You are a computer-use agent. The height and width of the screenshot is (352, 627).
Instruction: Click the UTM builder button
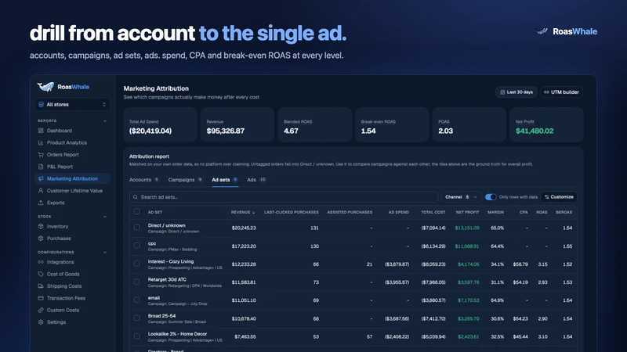pyautogui.click(x=561, y=92)
